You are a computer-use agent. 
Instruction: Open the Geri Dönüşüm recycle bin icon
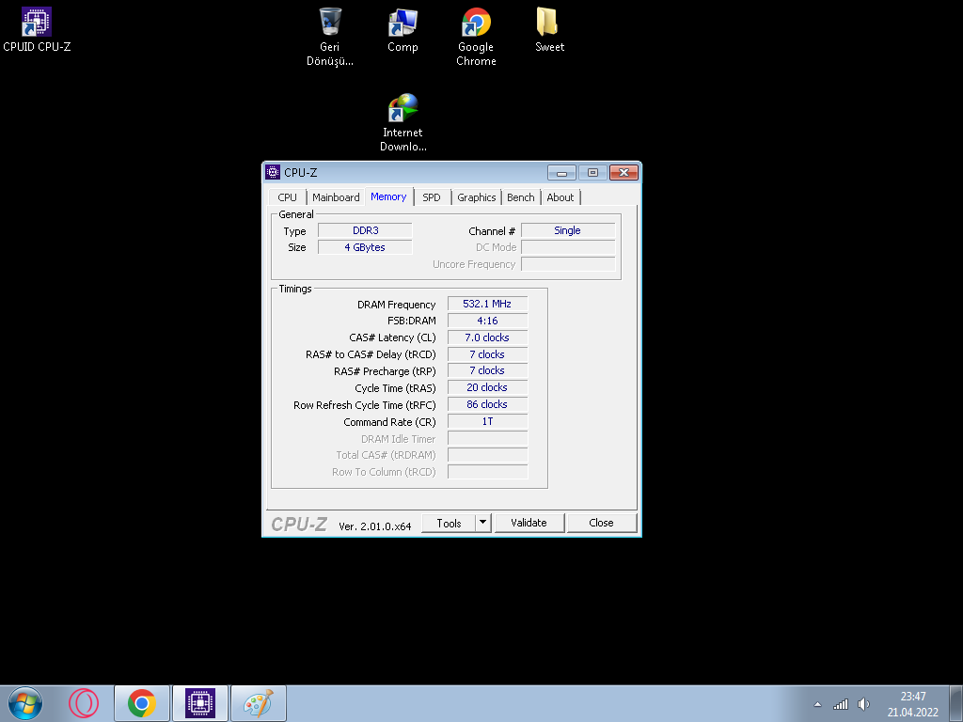click(x=330, y=37)
